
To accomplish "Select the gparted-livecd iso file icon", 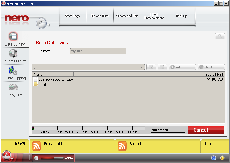I will 35,79.
